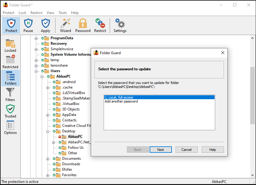This screenshot has width=256, height=185.
Task: Click the Password padlock toolbar icon
Action: (83, 26)
